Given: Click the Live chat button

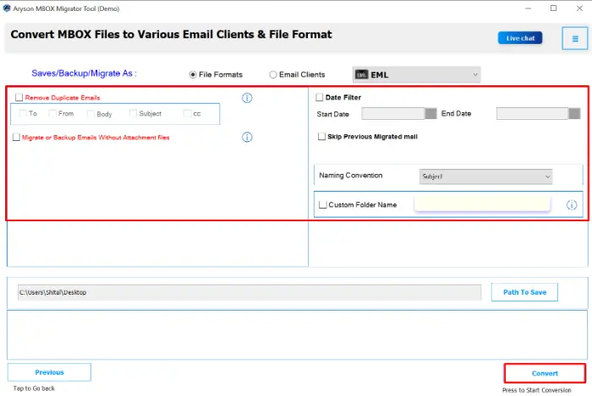Looking at the screenshot, I should pos(520,38).
